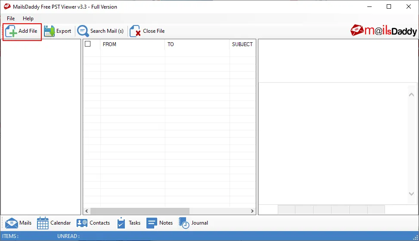The height and width of the screenshot is (241, 419).
Task: Maximize the PST Viewer window
Action: click(x=389, y=7)
